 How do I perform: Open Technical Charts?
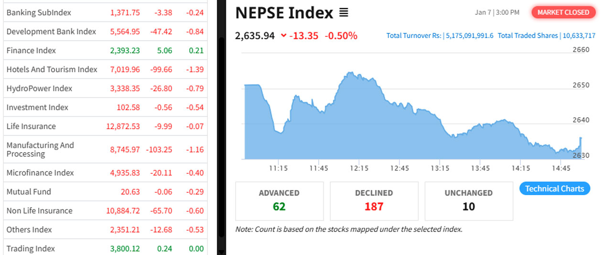coord(554,188)
